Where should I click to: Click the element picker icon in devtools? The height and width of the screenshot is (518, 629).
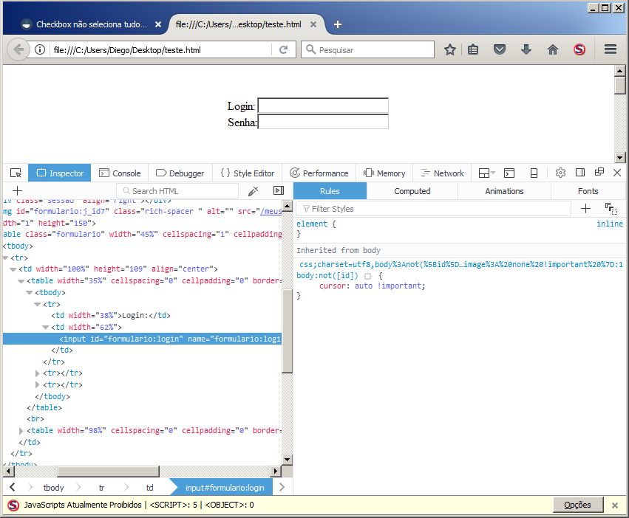coord(16,173)
